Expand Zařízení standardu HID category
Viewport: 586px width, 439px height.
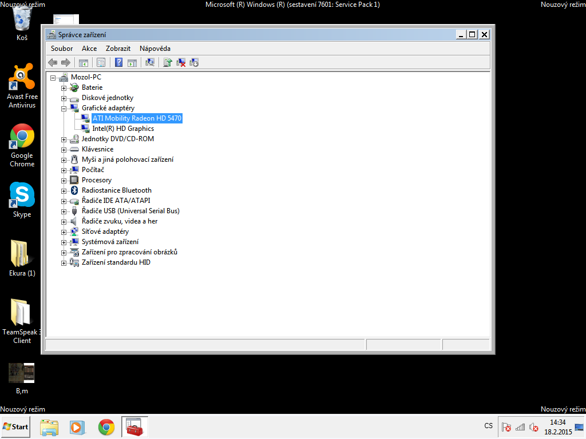point(64,263)
